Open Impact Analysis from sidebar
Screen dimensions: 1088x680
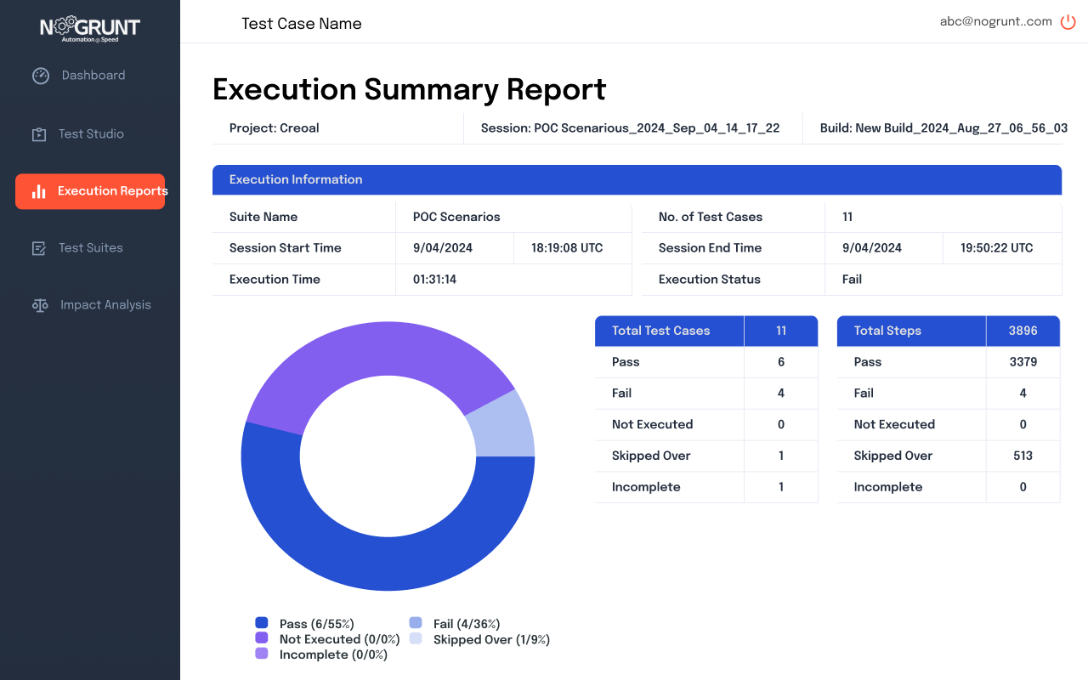pos(105,305)
